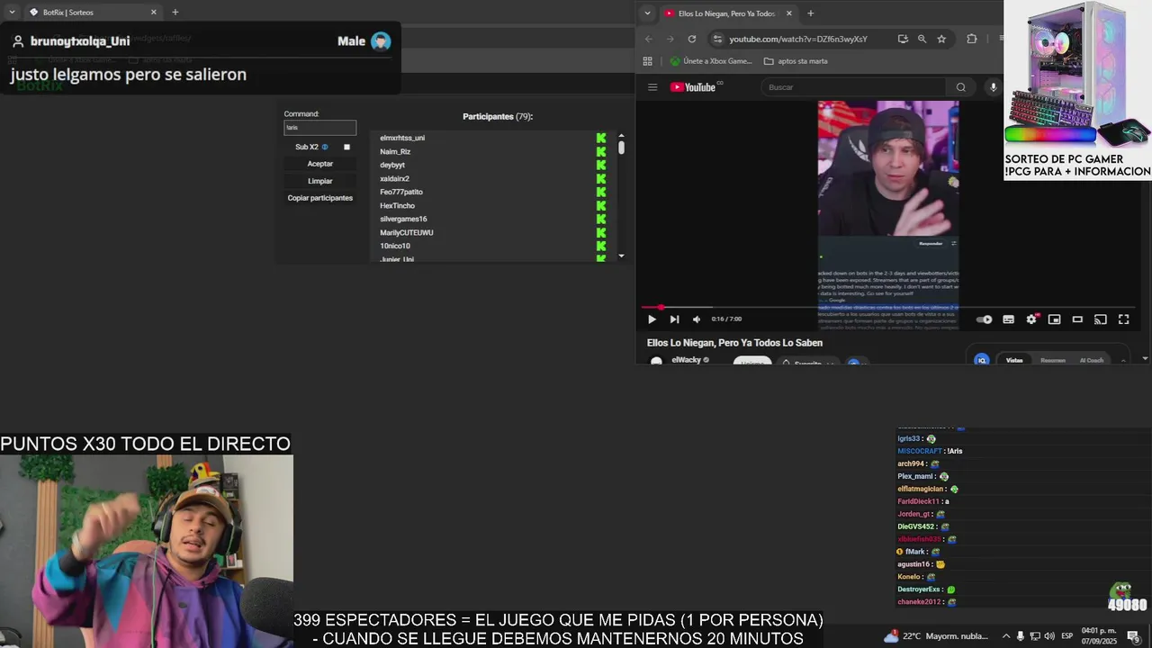Focus the YouTube Buscar search field
This screenshot has width=1152, height=648.
point(853,87)
